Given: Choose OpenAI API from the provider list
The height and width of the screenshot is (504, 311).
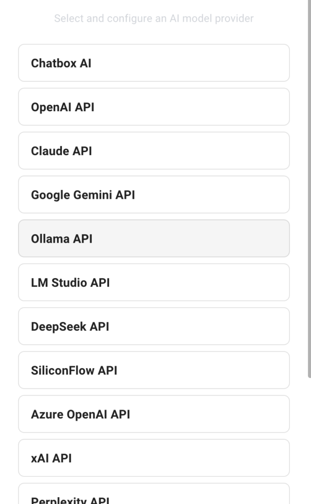Looking at the screenshot, I should [x=154, y=107].
